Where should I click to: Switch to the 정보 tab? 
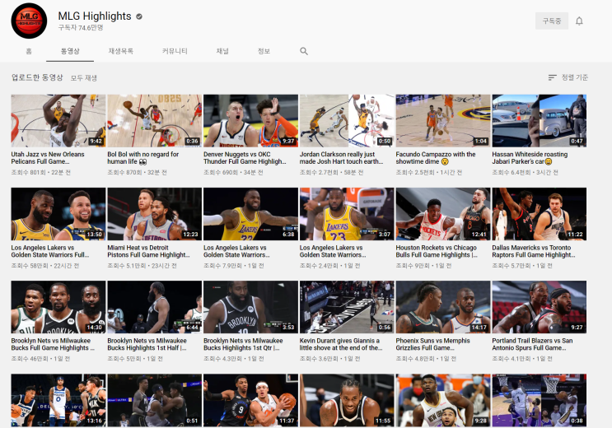click(264, 51)
